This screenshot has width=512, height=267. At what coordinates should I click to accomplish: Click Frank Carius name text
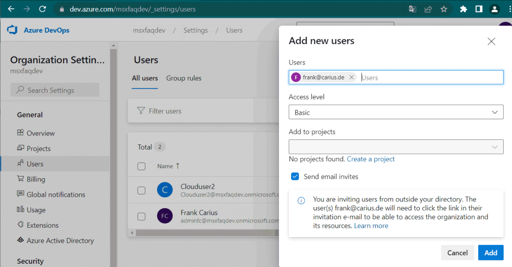pos(199,213)
